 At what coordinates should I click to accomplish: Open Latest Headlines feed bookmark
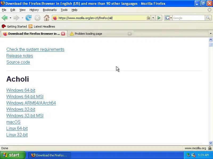[x=42, y=26]
